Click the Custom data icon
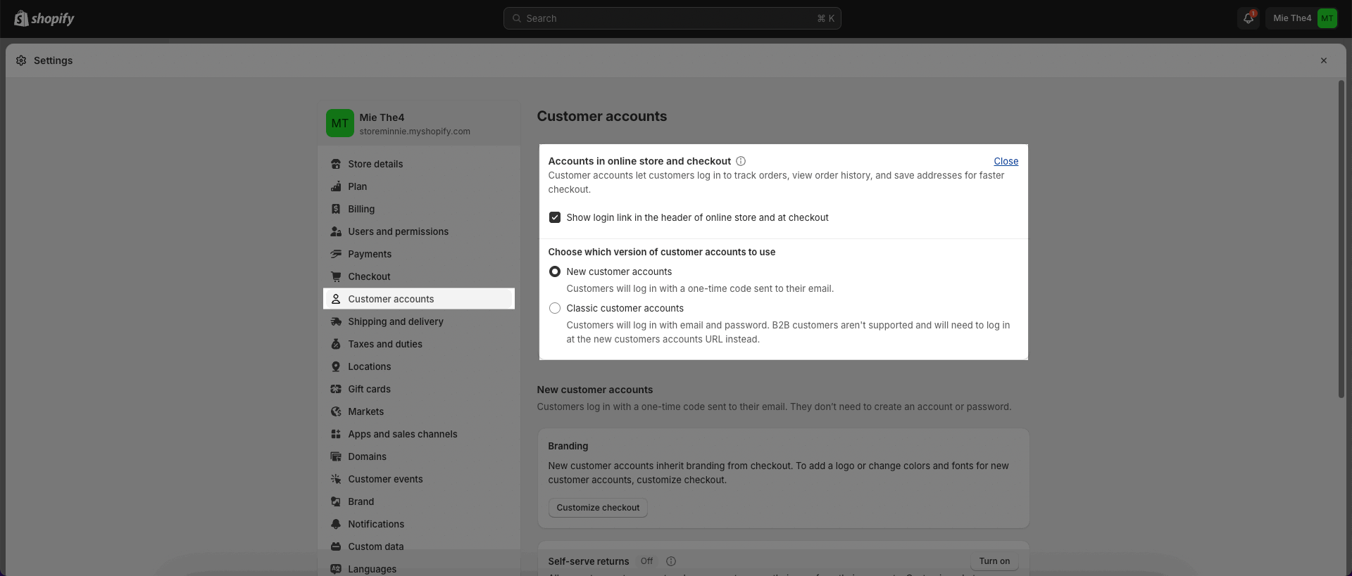The height and width of the screenshot is (576, 1352). (x=336, y=546)
